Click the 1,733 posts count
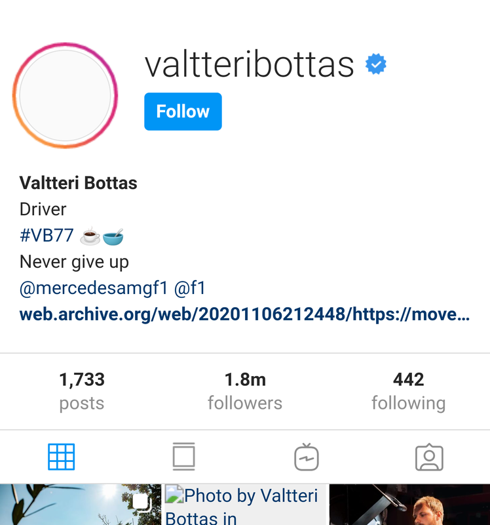 point(82,391)
